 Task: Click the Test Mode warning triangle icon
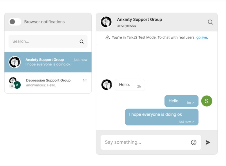coord(108,37)
